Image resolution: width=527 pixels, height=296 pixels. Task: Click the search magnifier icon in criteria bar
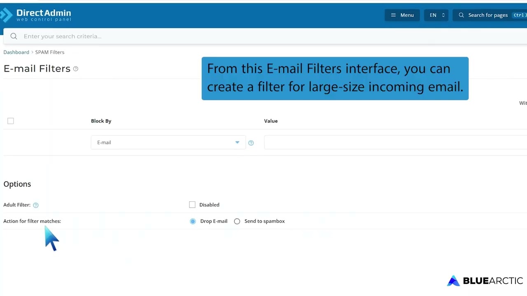(x=14, y=36)
